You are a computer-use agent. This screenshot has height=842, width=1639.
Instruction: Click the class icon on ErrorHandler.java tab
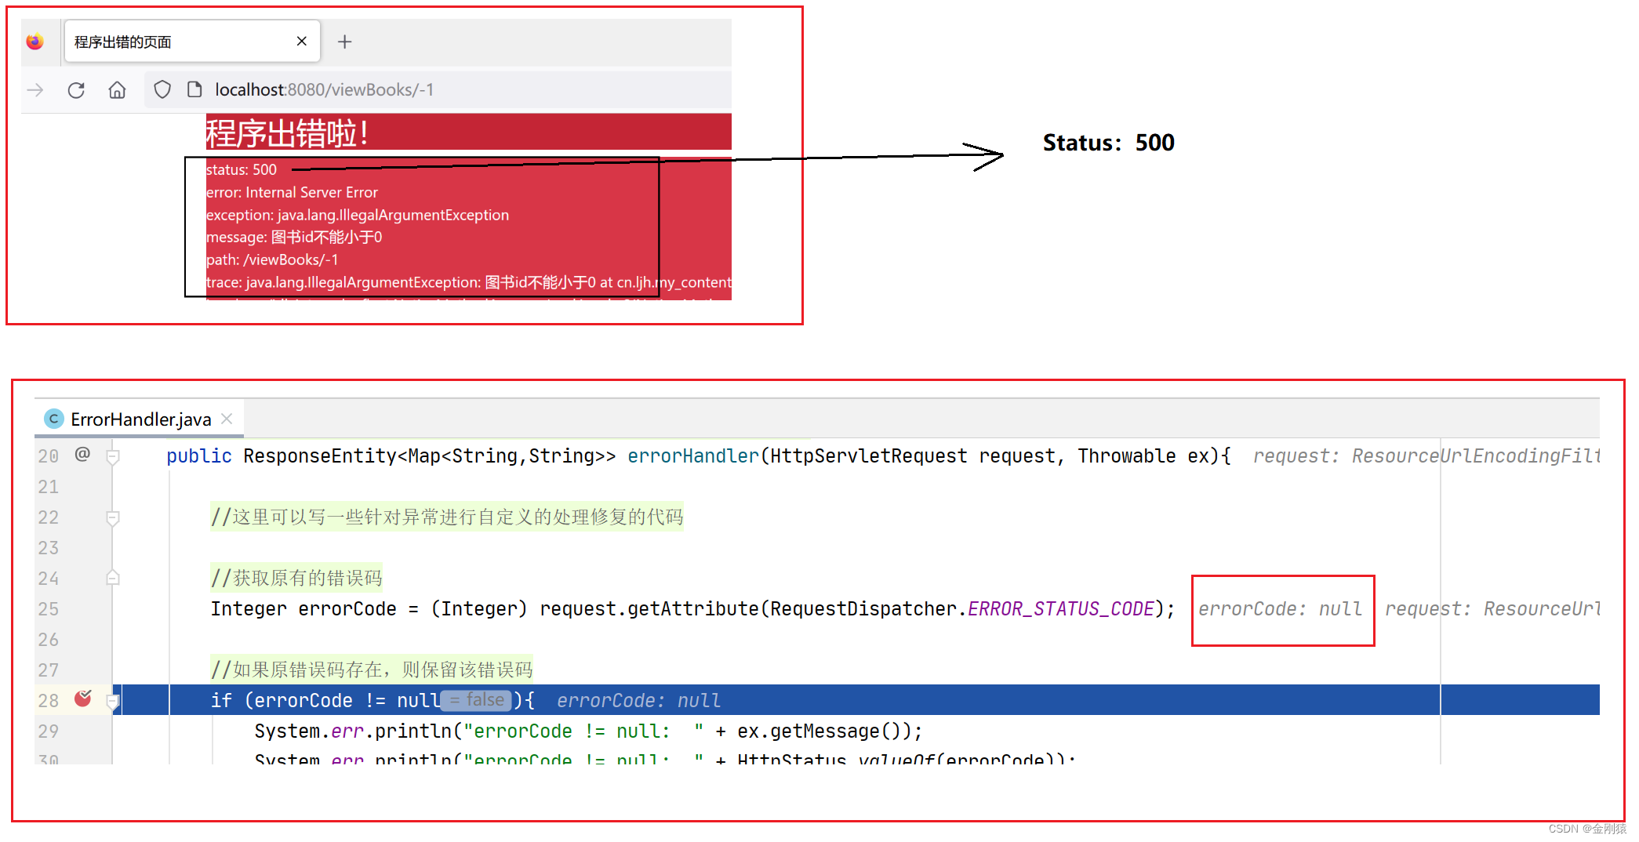(x=53, y=419)
